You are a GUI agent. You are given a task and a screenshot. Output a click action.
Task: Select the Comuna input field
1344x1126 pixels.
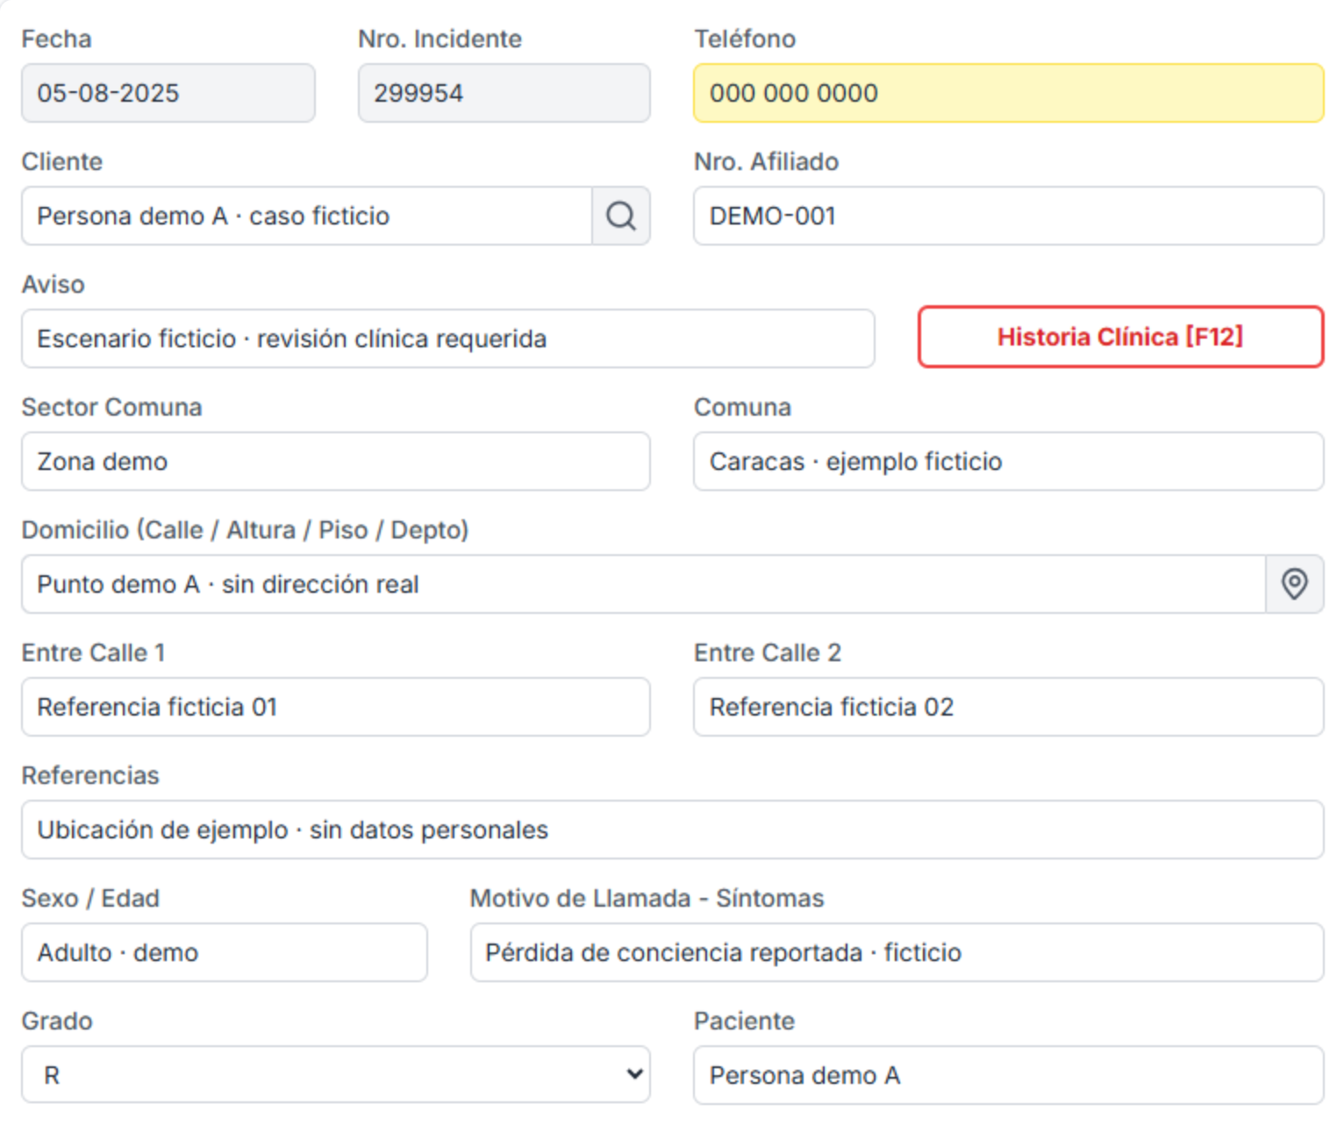[x=1009, y=461]
